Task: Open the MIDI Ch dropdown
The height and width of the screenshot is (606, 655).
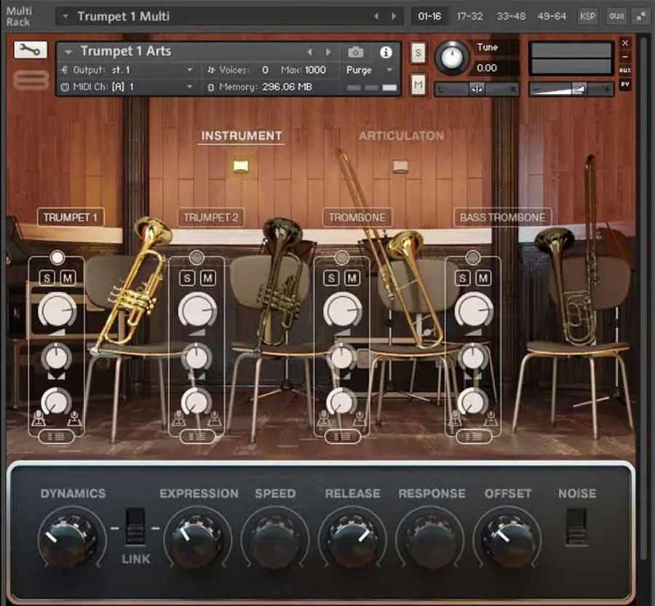Action: (127, 87)
